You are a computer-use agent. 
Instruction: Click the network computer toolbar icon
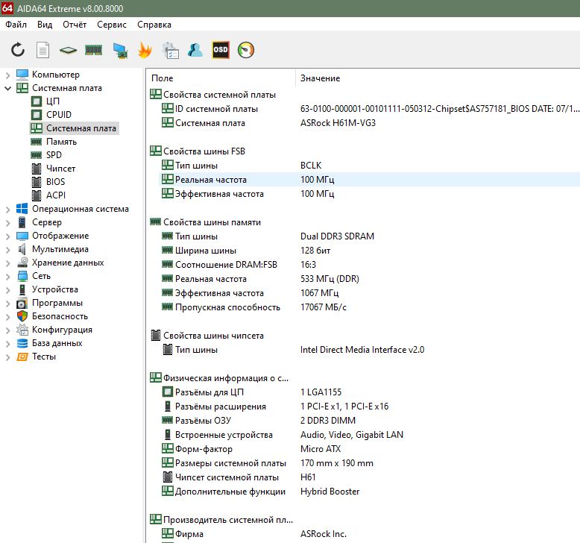click(x=120, y=50)
